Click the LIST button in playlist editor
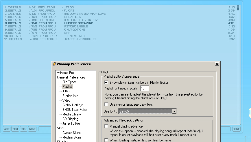The height and width of the screenshot is (142, 251). [237, 129]
